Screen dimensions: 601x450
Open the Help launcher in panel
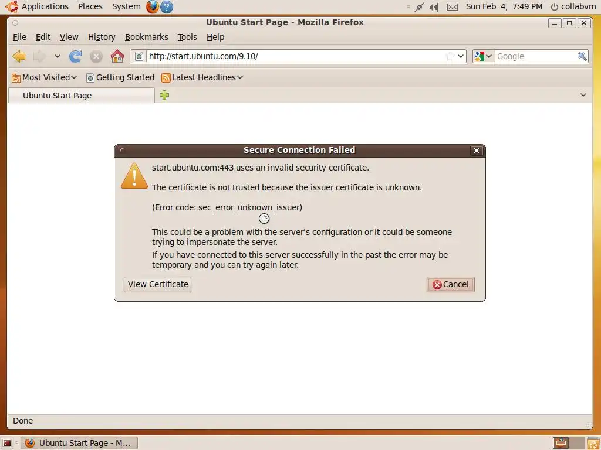click(167, 6)
